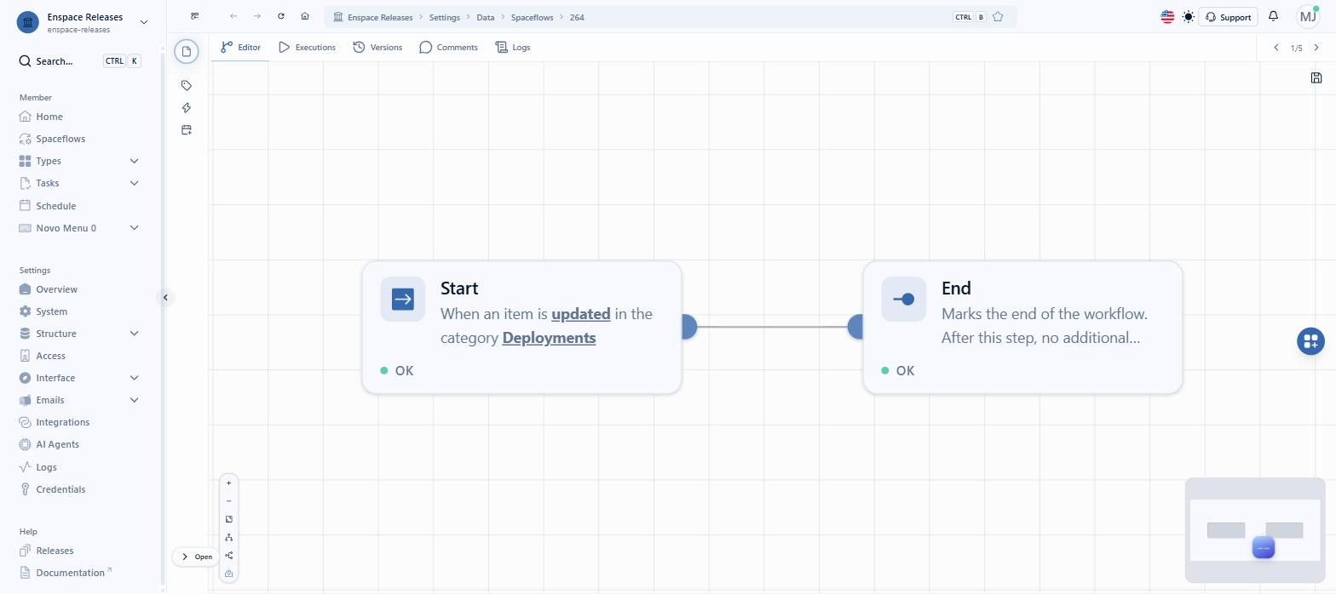1336x594 pixels.
Task: Switch to the Comments tab
Action: [x=448, y=48]
